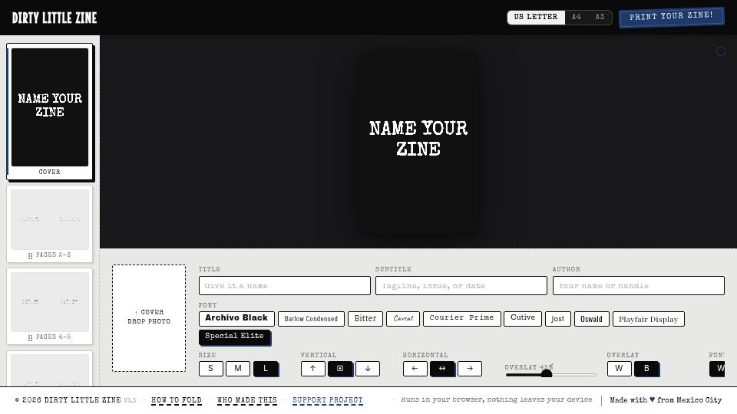The height and width of the screenshot is (414, 737).
Task: Choose Jost font
Action: point(558,319)
